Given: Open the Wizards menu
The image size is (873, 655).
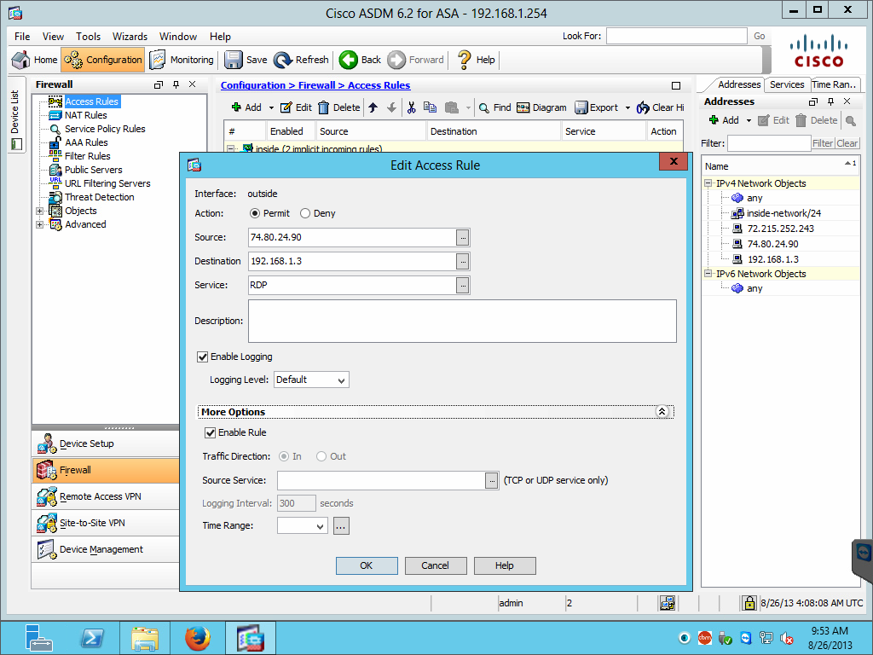Looking at the screenshot, I should [130, 36].
